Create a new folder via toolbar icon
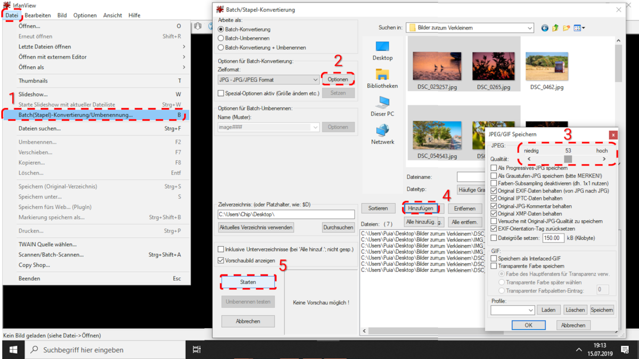This screenshot has height=359, width=639. (567, 28)
